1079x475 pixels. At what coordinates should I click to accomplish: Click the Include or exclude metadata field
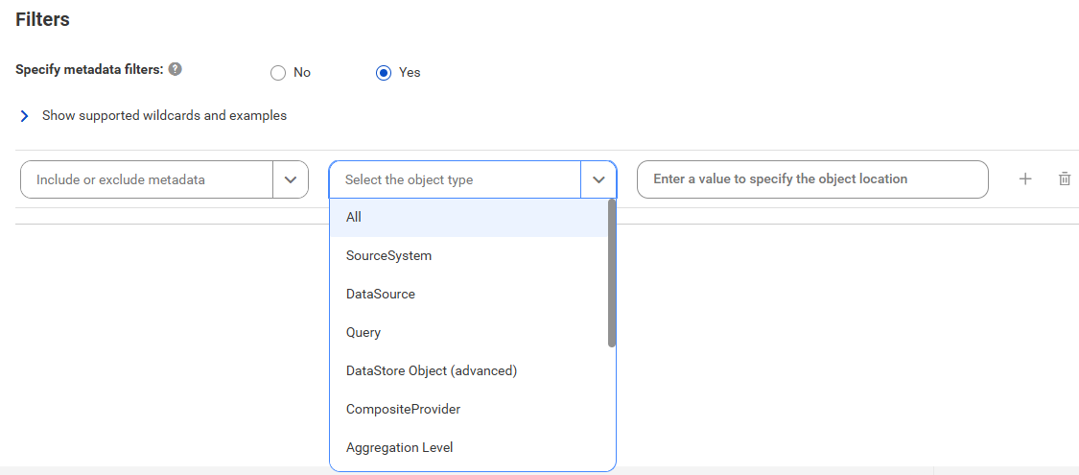click(x=148, y=179)
